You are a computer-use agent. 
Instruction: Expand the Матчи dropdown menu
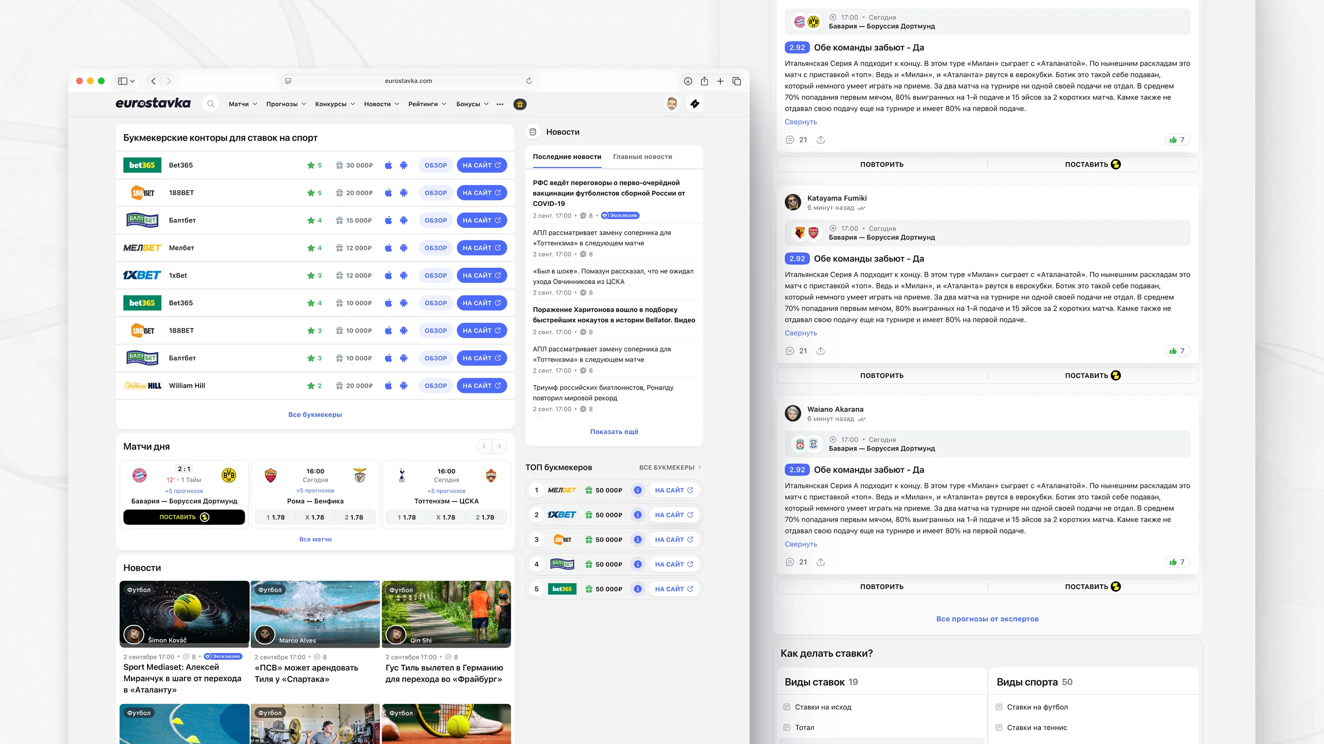tap(242, 104)
